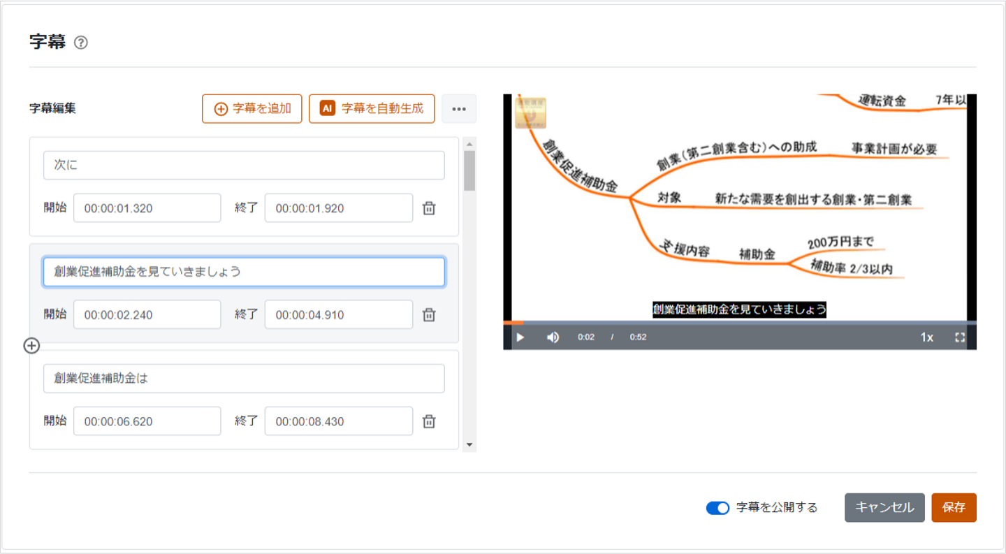Click end time field 00:00:04.910
1006x554 pixels.
pyautogui.click(x=339, y=314)
